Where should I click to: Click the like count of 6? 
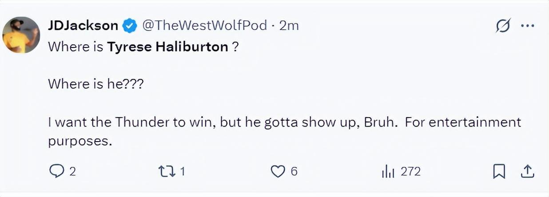pos(294,172)
